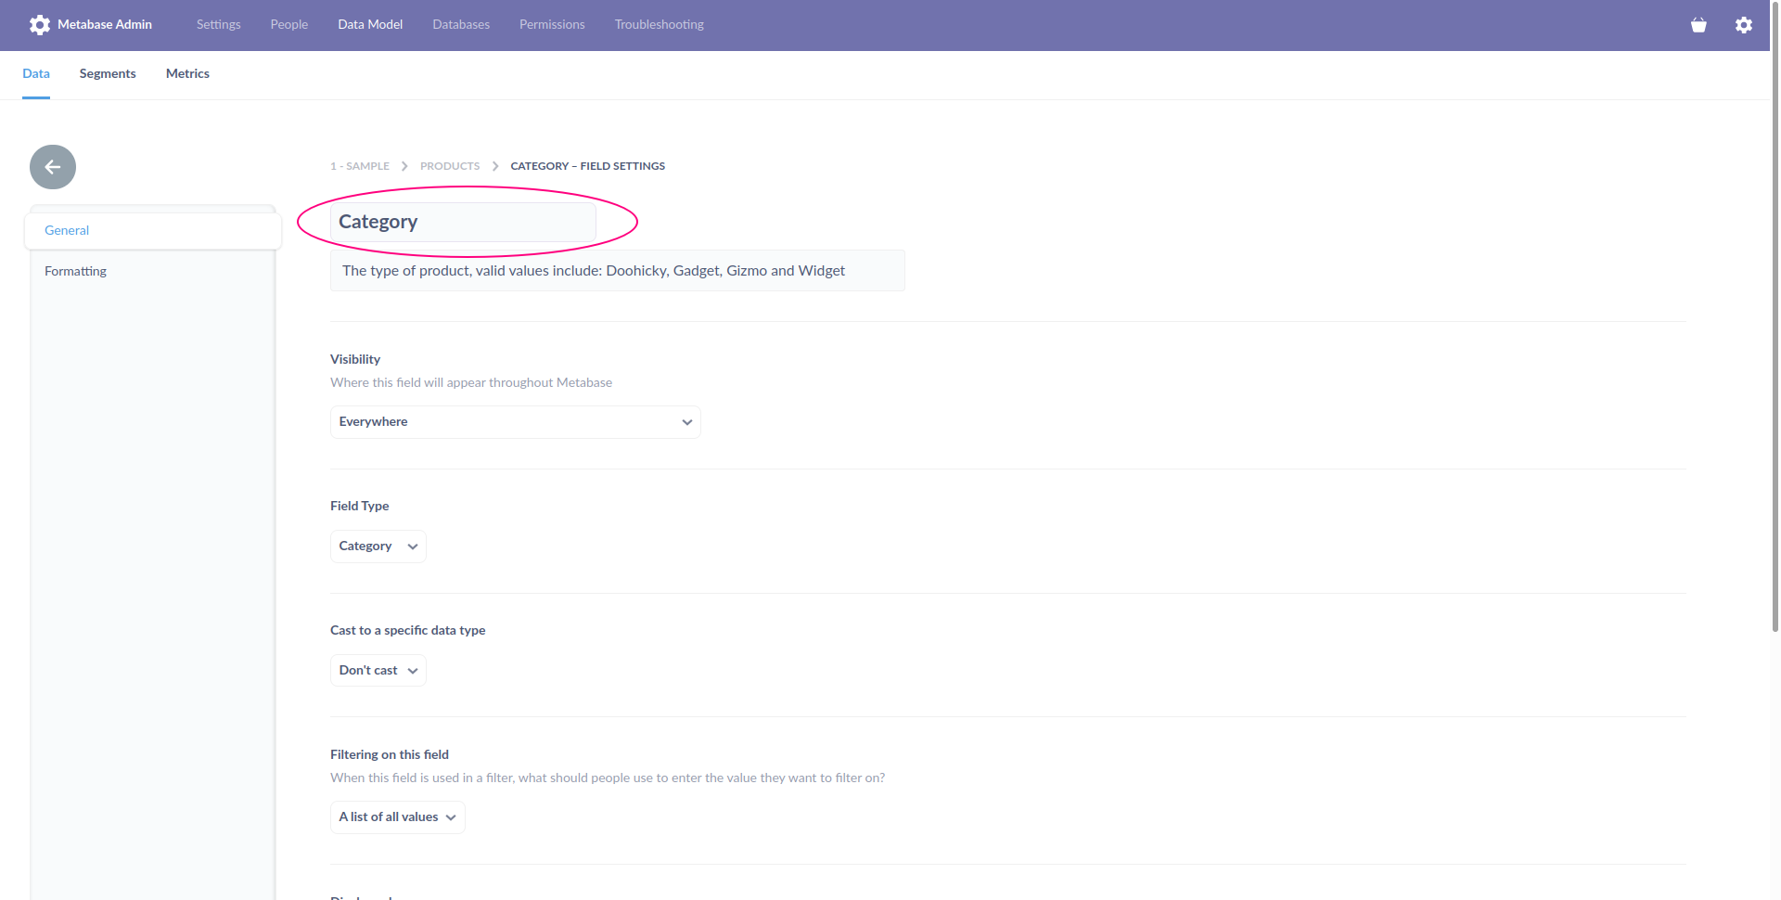Open the Field Type Category dropdown
This screenshot has width=1781, height=900.
(x=378, y=546)
